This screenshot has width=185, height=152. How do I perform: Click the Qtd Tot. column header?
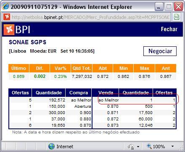(x=82, y=68)
